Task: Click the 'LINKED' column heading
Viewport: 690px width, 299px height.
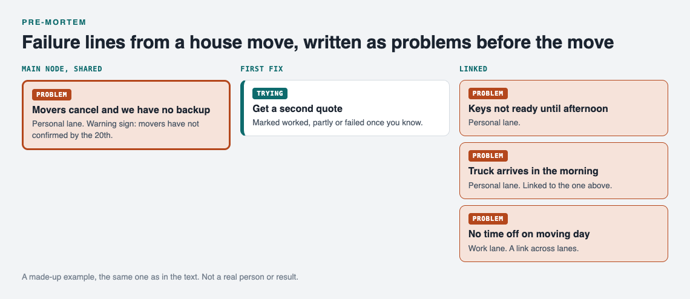Action: tap(473, 68)
